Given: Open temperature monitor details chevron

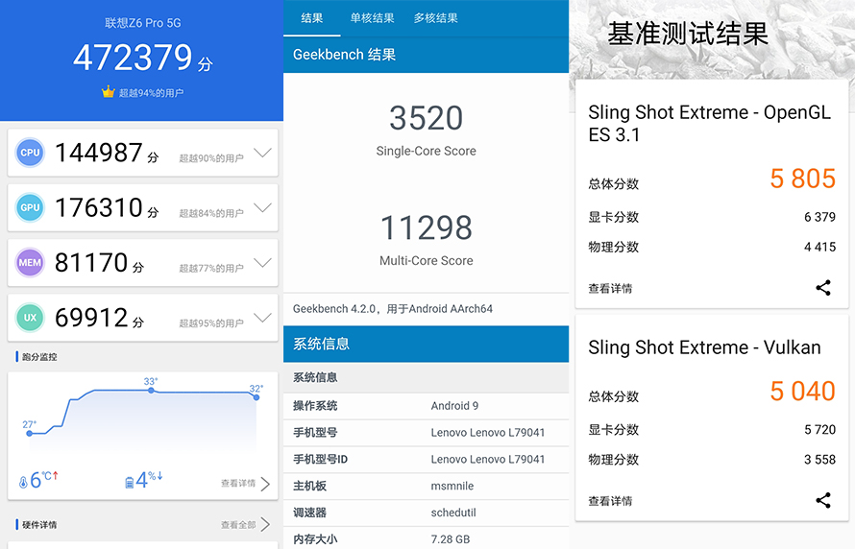Looking at the screenshot, I should pos(265,484).
